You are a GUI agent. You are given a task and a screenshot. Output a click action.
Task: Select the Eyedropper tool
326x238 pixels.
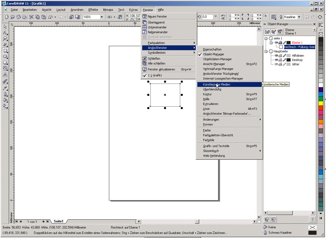click(x=5, y=88)
